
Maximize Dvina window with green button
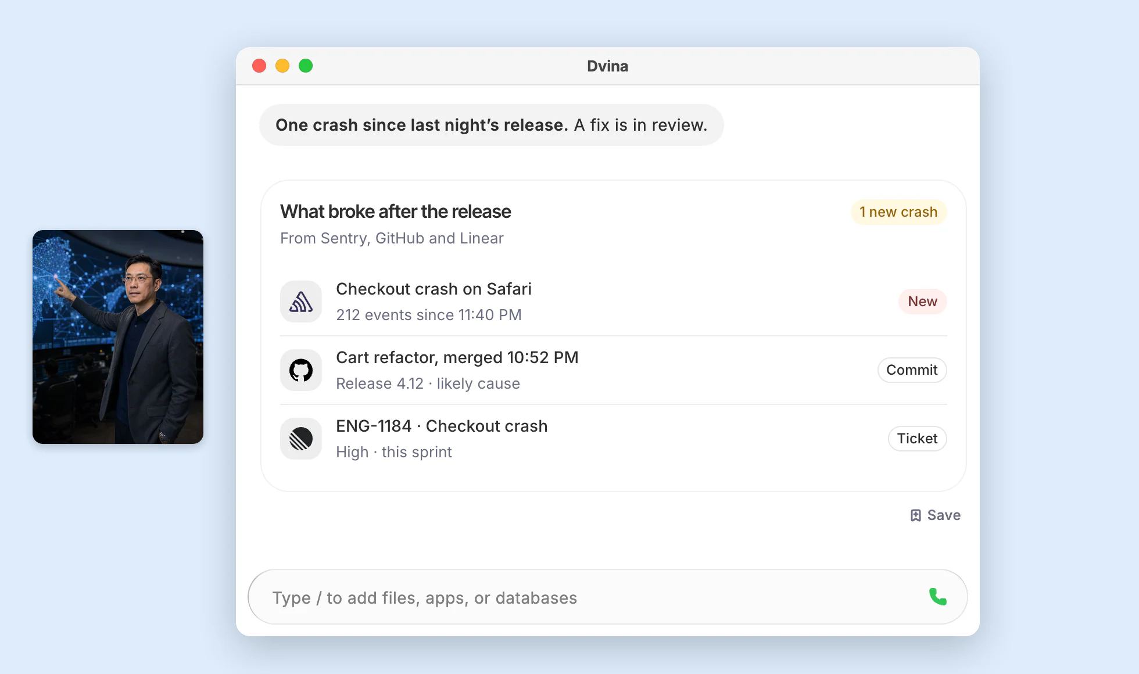coord(306,66)
